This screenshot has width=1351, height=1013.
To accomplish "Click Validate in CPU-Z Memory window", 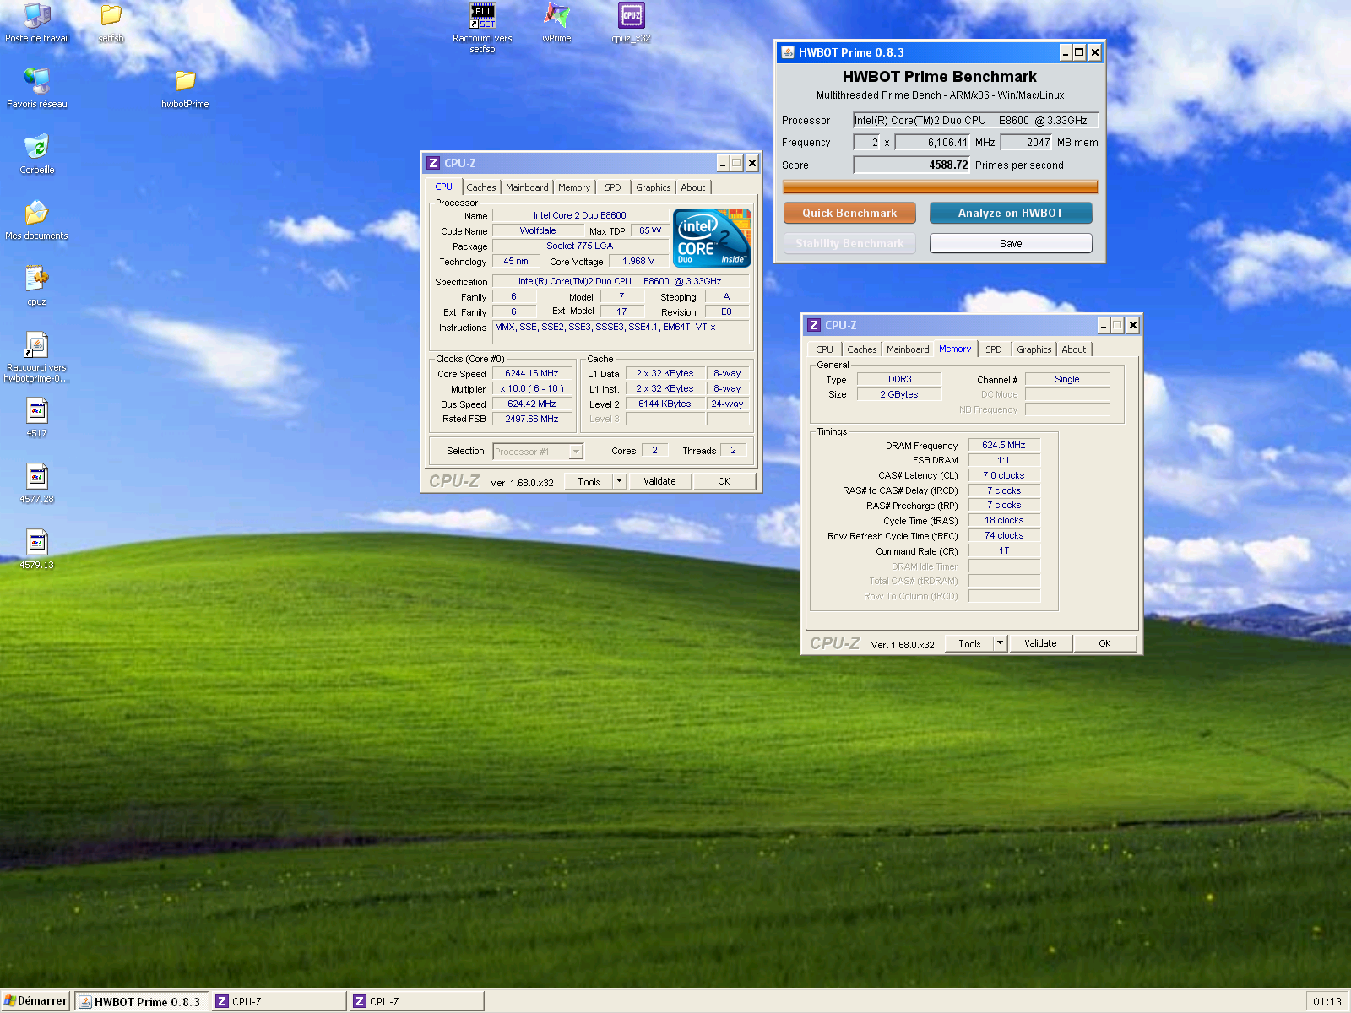I will point(1040,643).
